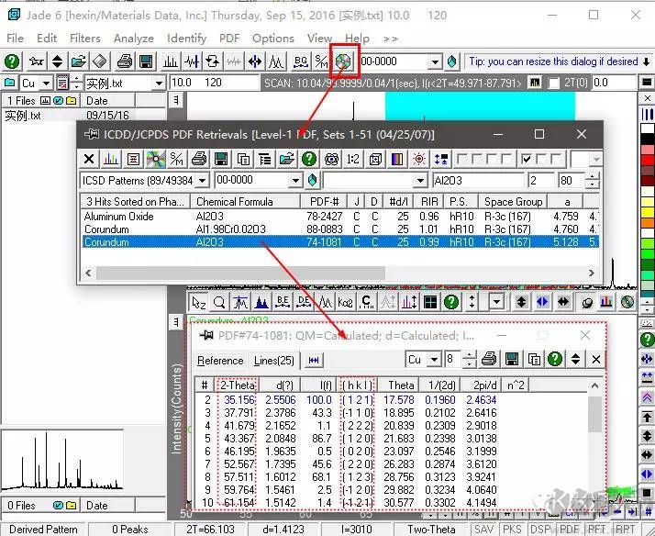Click the green help icon in main toolbar

click(12, 61)
